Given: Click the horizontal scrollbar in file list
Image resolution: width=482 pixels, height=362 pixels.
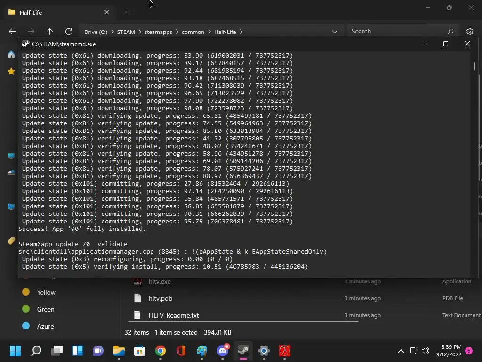Looking at the screenshot, I should tap(243, 322).
